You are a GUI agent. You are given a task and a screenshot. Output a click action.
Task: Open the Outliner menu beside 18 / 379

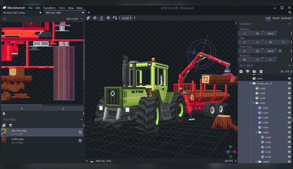click(x=291, y=72)
